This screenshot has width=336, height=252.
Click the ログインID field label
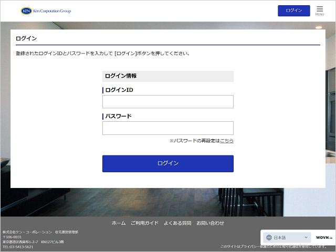pyautogui.click(x=119, y=90)
